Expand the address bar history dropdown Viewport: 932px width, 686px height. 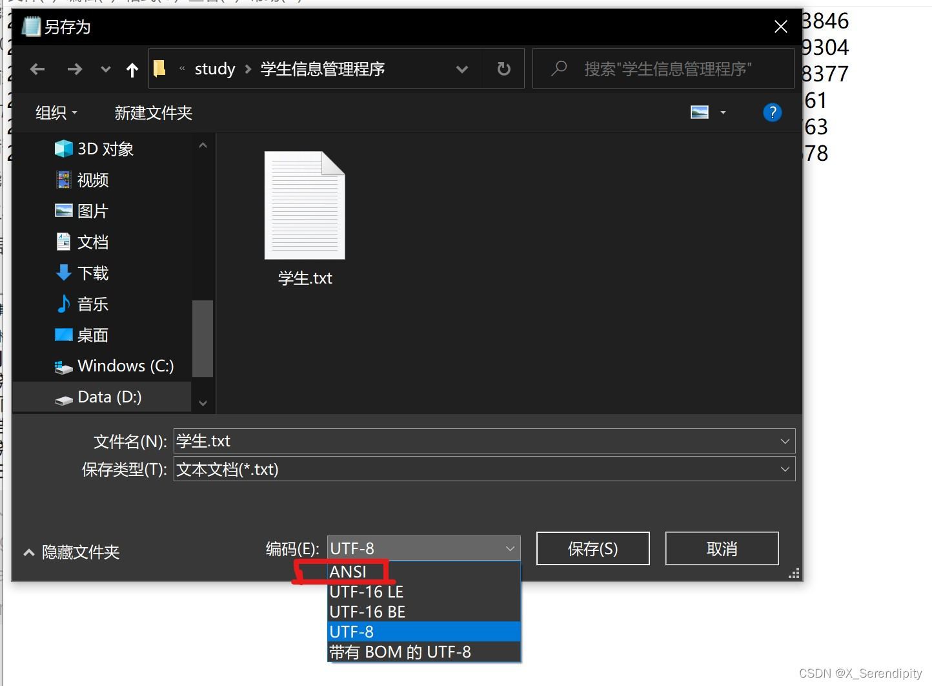(x=462, y=69)
